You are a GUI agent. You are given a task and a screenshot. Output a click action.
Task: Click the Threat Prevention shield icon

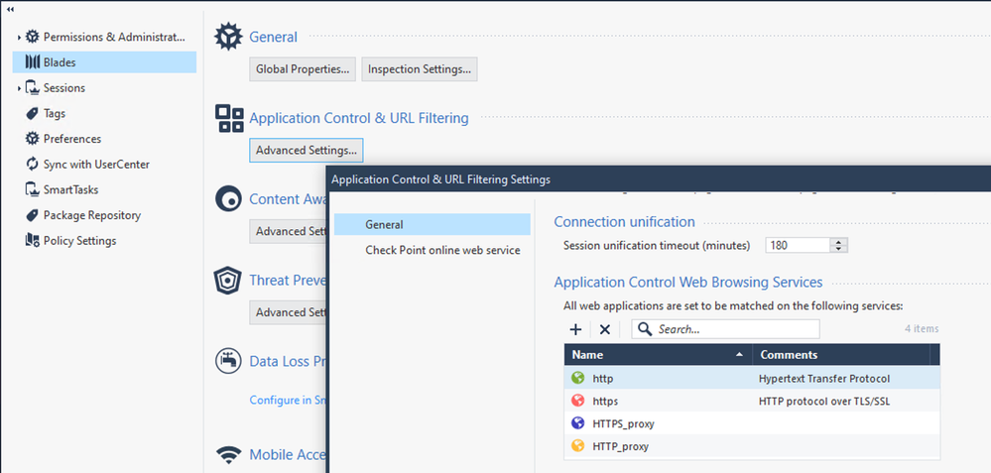click(x=227, y=281)
